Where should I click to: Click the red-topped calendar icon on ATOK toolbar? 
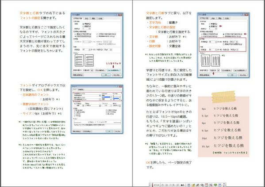[206, 185]
